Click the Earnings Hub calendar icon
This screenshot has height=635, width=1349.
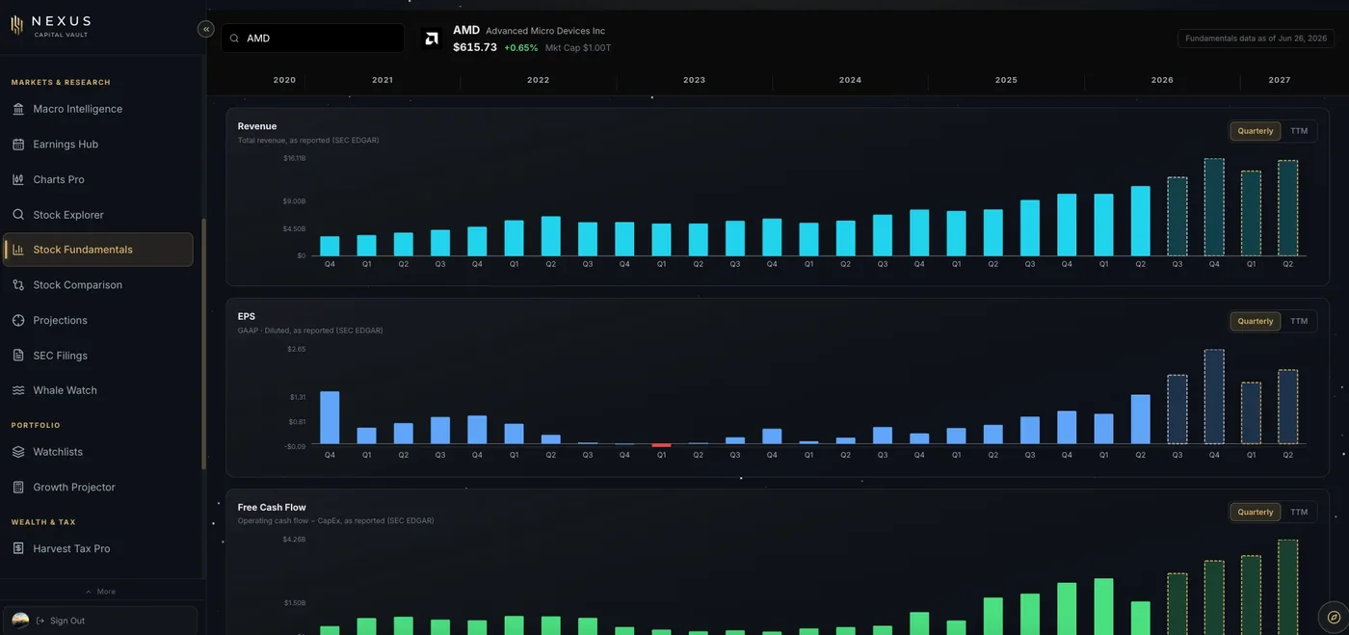[x=18, y=145]
